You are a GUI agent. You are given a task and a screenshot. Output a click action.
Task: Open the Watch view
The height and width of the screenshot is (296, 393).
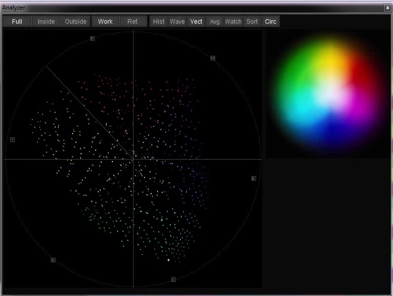point(233,22)
